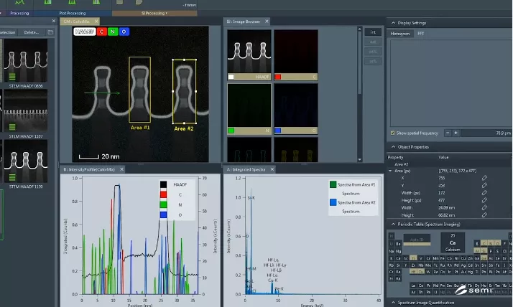Edit the Height (px) value 477
This screenshot has width=513, height=307.
pos(484,200)
